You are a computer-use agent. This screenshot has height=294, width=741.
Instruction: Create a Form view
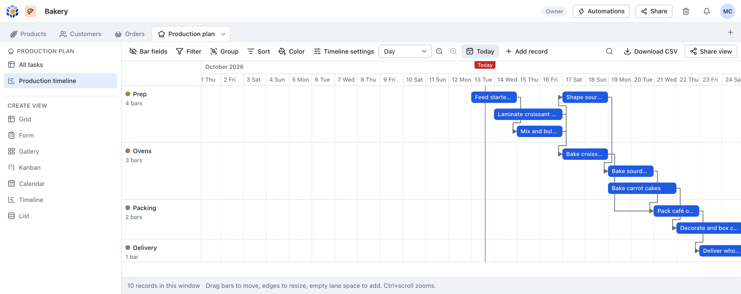61,135
